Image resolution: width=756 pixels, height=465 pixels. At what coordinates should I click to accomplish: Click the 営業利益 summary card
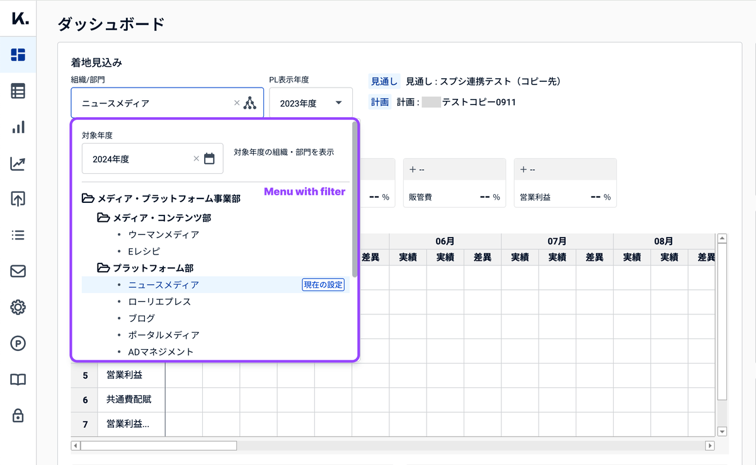point(565,183)
